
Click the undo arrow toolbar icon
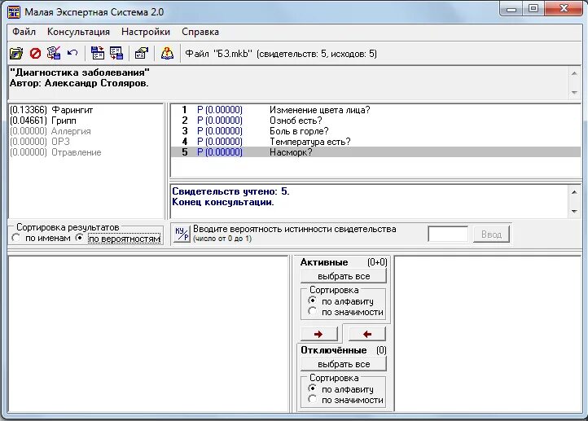72,54
